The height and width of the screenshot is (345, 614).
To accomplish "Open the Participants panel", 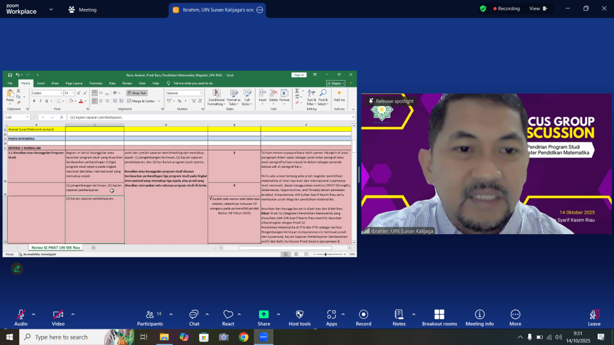I will pos(150,317).
